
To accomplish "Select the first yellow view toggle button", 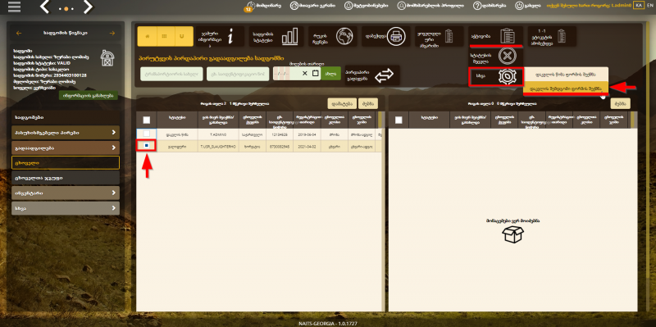I will pos(147,36).
